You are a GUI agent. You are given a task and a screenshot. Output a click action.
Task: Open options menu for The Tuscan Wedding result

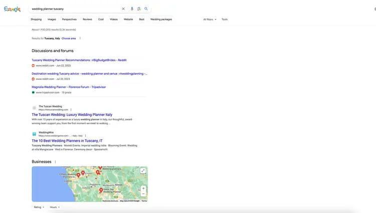tap(71, 109)
